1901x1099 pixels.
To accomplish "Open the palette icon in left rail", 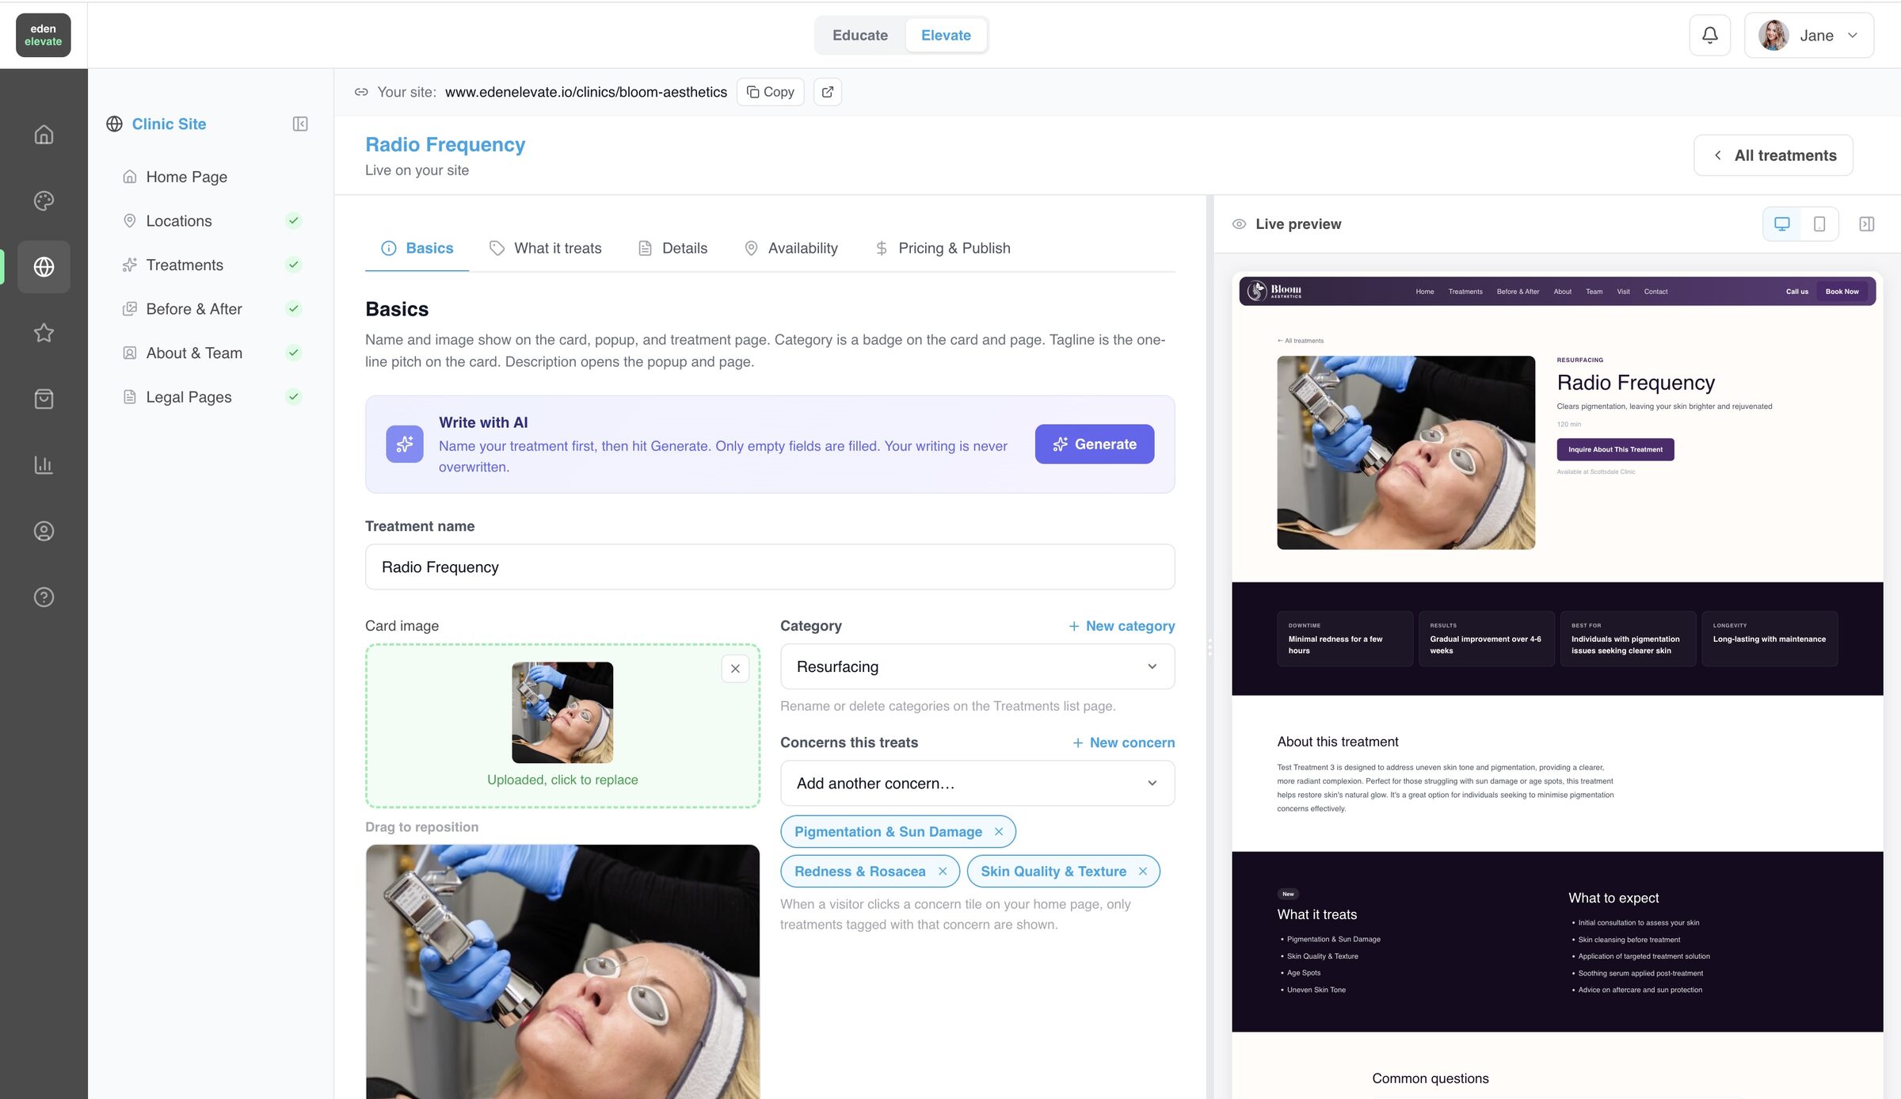I will point(44,200).
